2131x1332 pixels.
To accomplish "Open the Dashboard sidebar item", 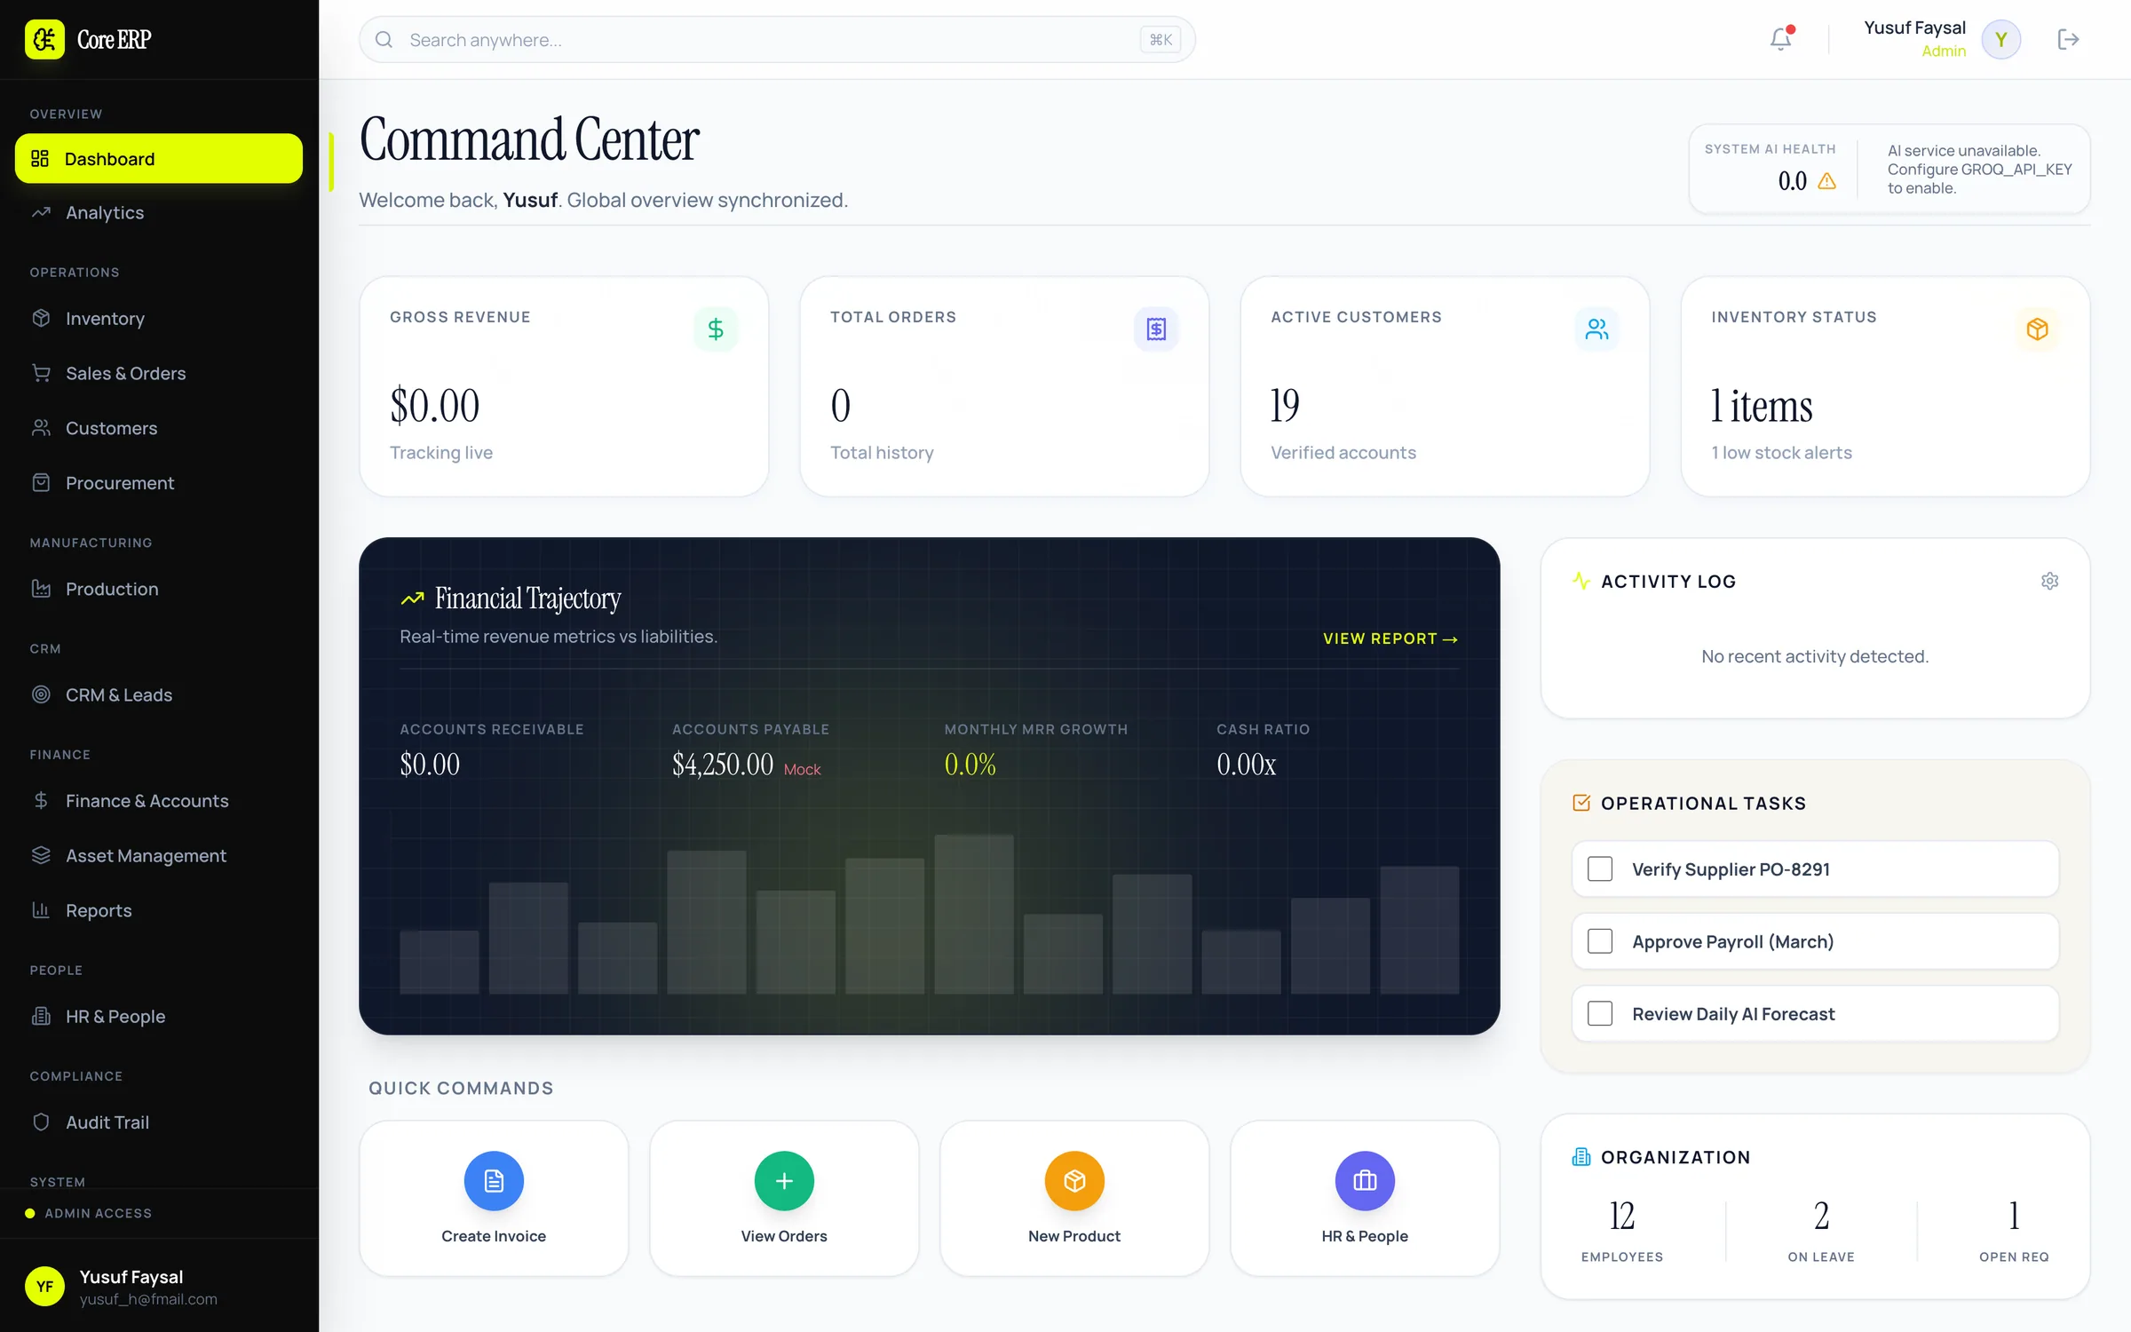I will [x=159, y=158].
